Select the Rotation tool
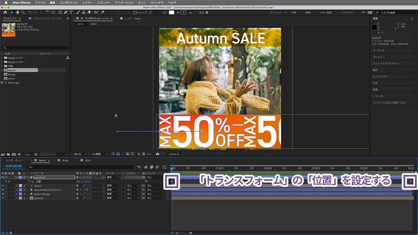Screen dimensions: 418x235 point(48,12)
